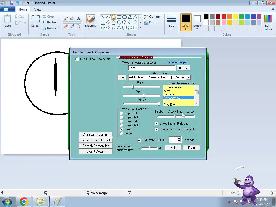Open Windows Start menu
Screen dimensions: 276x207
pos(7,202)
